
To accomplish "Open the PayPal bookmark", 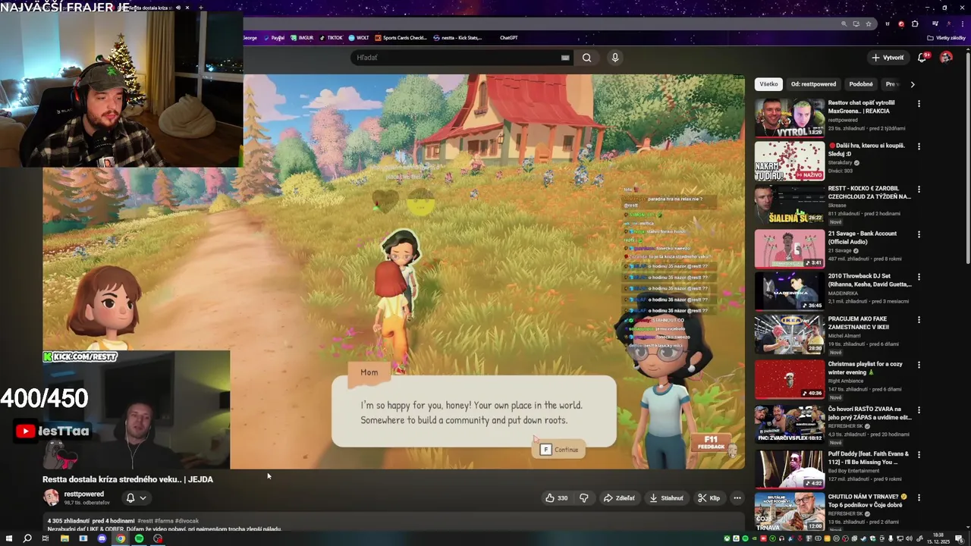I will pyautogui.click(x=273, y=37).
